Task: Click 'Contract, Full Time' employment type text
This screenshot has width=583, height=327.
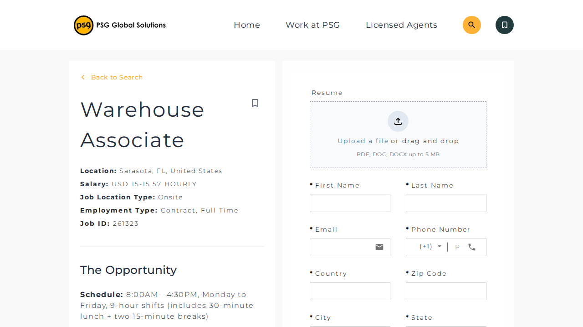Action: tap(199, 210)
